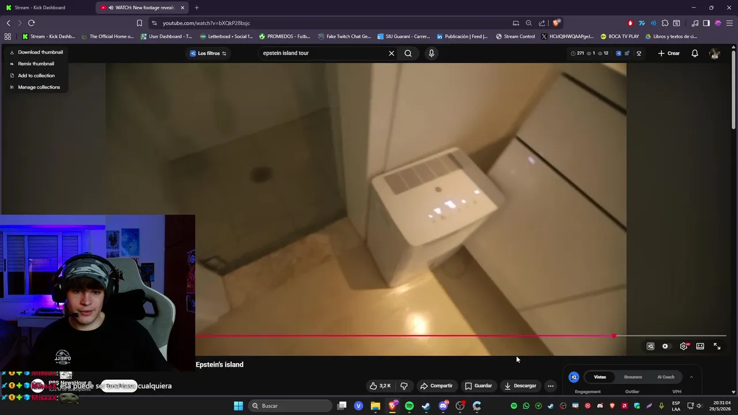Toggle the browser sidebar panel
The image size is (738, 415).
click(706, 23)
